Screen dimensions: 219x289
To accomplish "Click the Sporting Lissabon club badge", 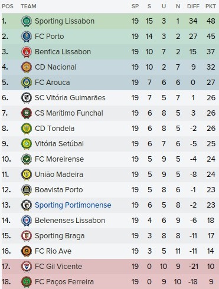I will (x=27, y=21).
